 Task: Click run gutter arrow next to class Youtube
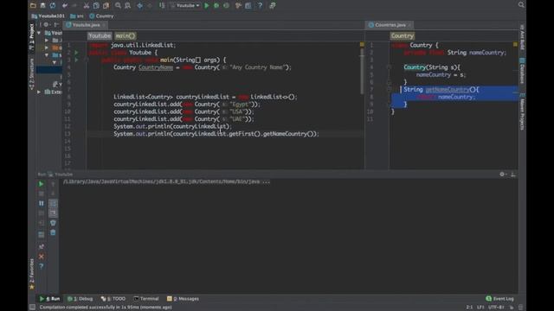pos(77,53)
